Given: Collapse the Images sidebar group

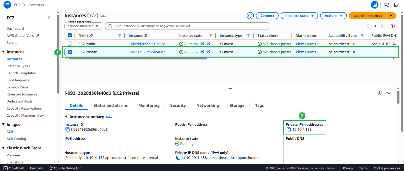Looking at the screenshot, I should pos(3,124).
